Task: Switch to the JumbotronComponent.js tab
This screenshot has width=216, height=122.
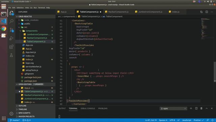Action: [x=150, y=12]
